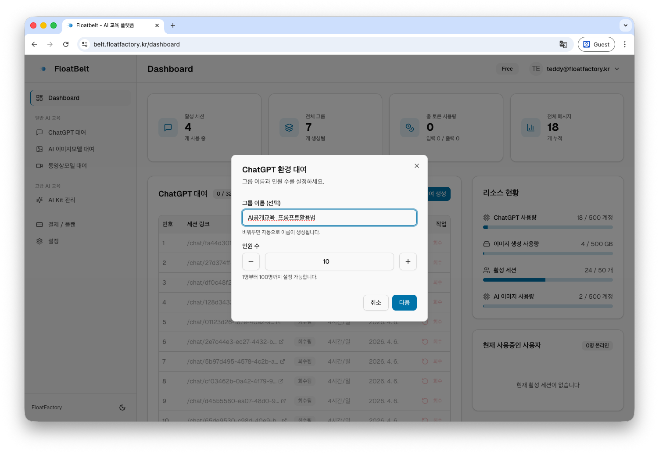Expand the teddy@floatfactory.kr account dropdown

pyautogui.click(x=617, y=69)
